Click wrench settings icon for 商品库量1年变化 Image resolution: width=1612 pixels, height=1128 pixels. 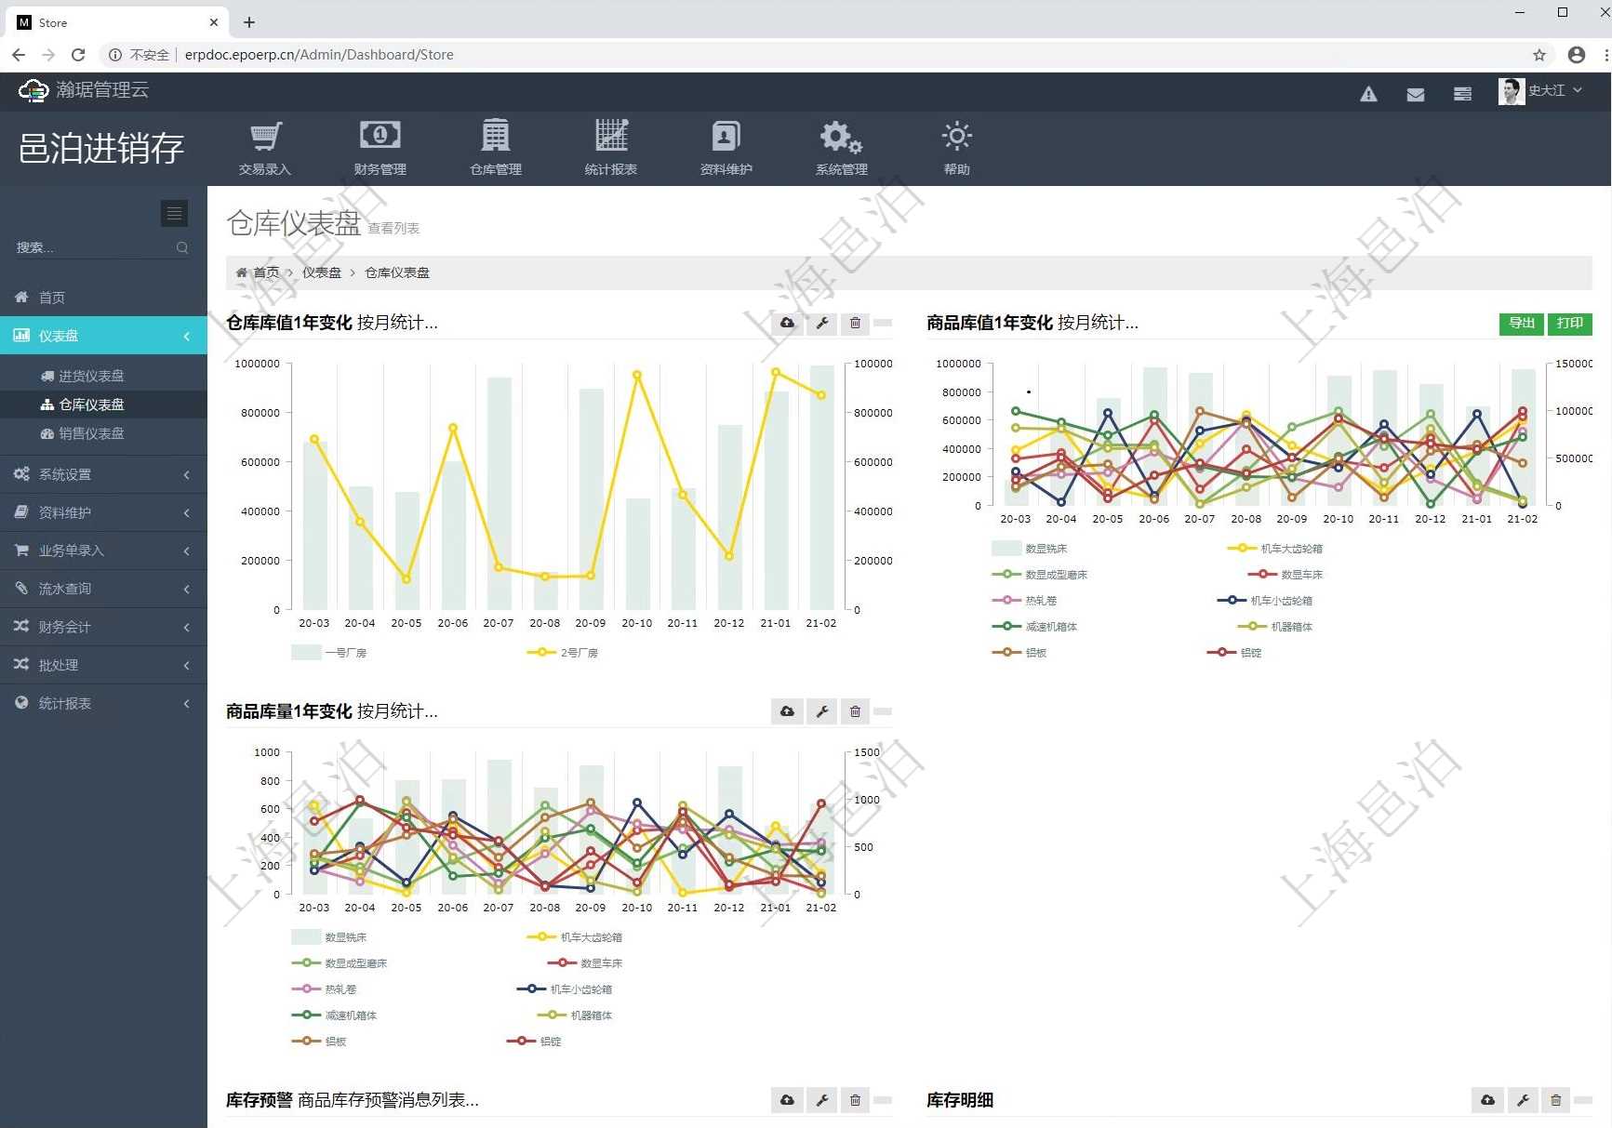pyautogui.click(x=822, y=711)
